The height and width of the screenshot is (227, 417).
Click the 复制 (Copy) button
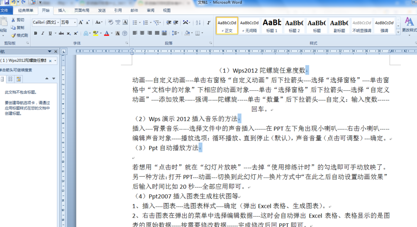[18, 28]
